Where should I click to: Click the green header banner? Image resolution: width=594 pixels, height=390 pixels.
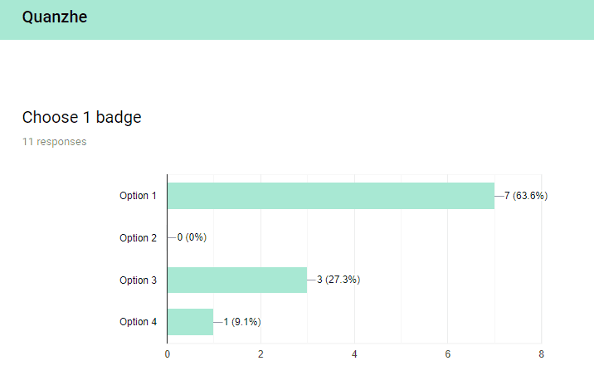coord(297,20)
